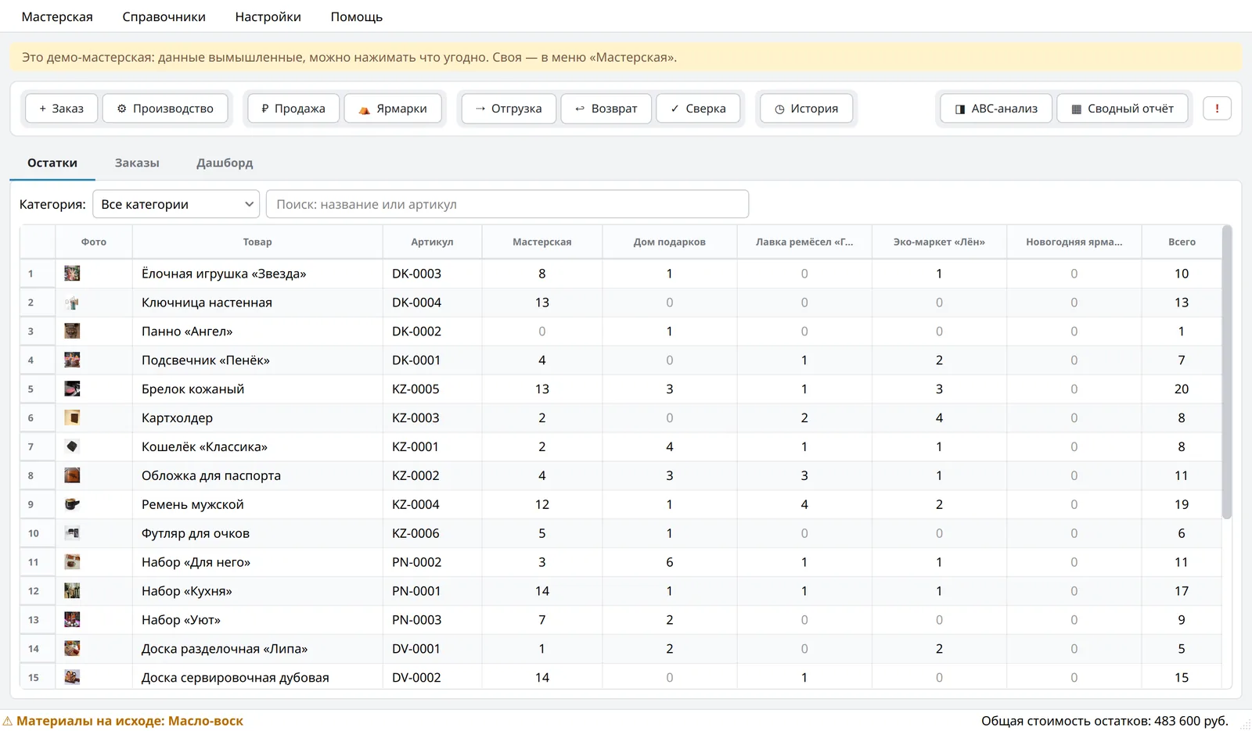Open the Настройки menu
This screenshot has width=1252, height=731.
[x=268, y=16]
